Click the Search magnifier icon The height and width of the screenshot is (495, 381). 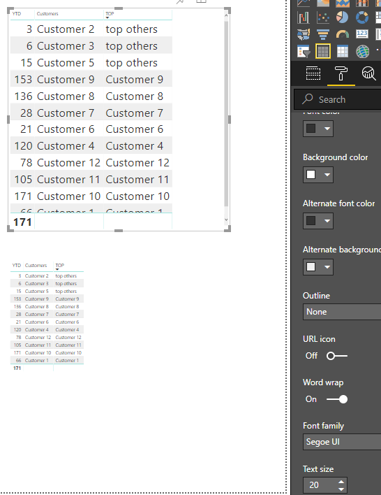[307, 99]
